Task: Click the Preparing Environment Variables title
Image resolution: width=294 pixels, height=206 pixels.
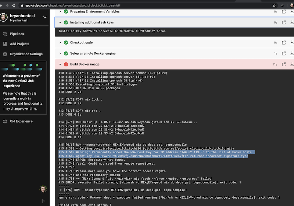Action: tap(95, 11)
